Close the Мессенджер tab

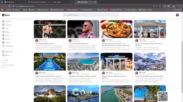pyautogui.click(x=25, y=2)
